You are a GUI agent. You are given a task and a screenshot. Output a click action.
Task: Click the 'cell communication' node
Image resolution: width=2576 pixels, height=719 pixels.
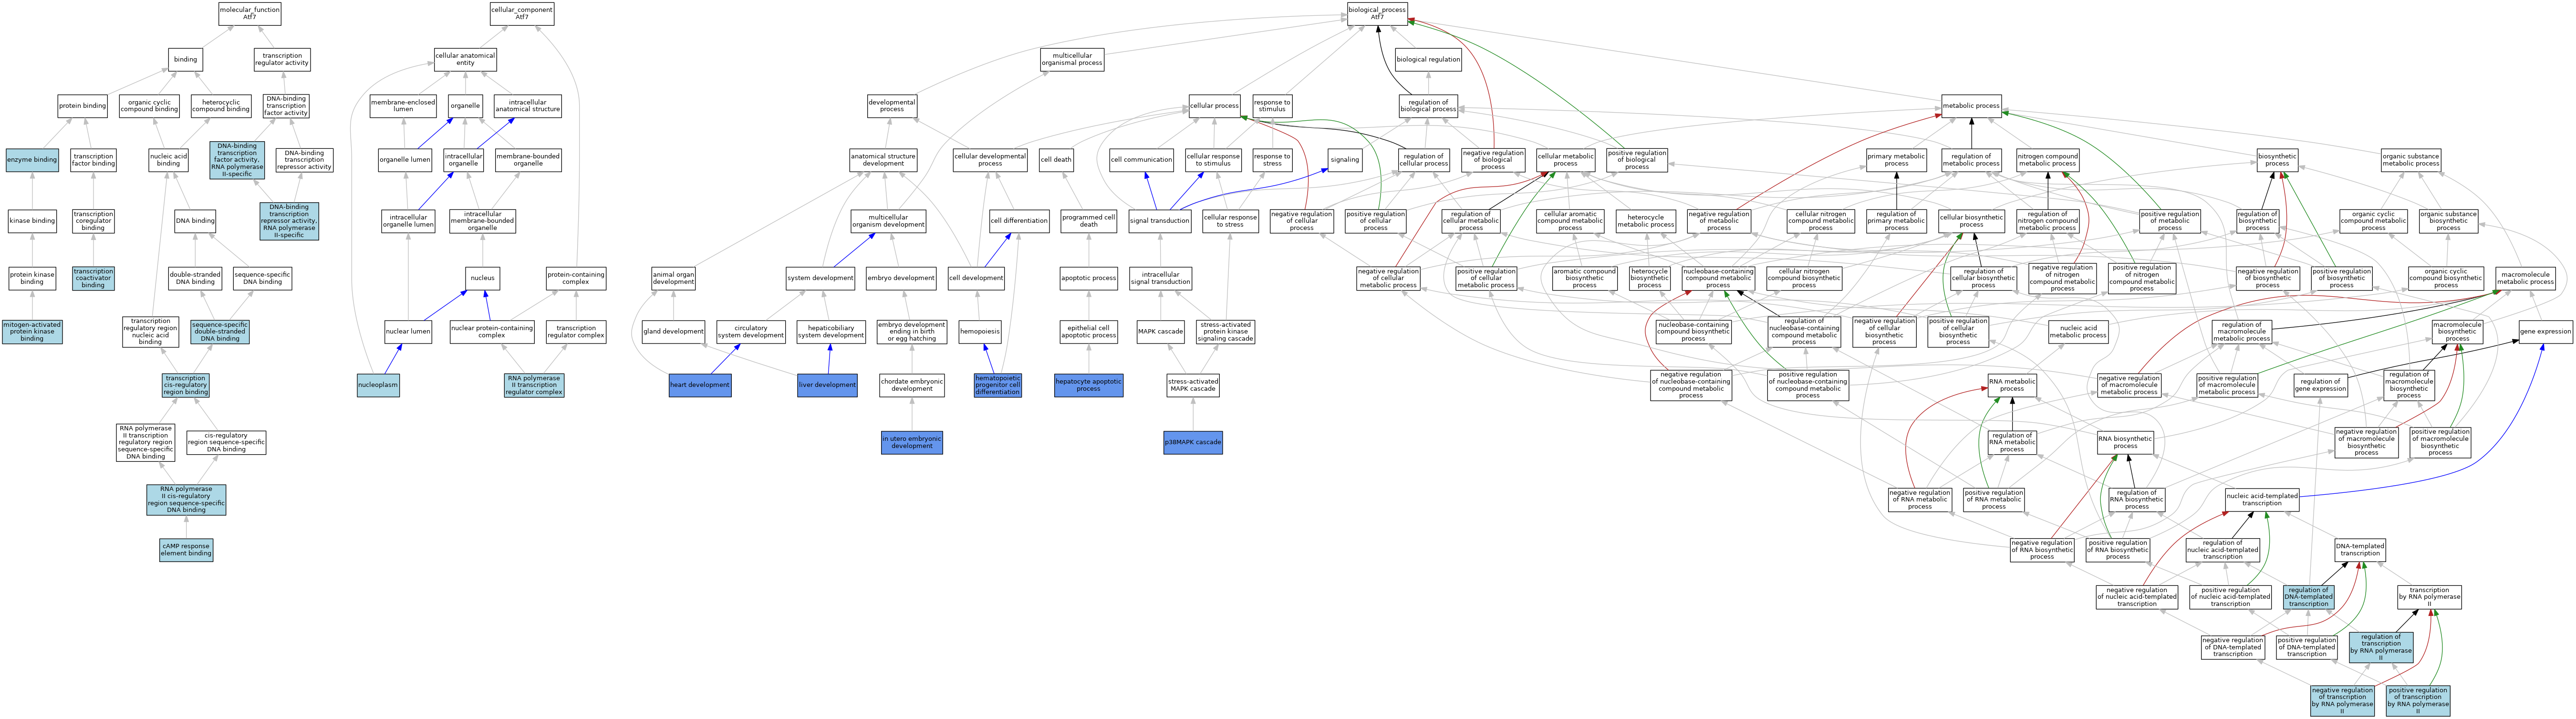coord(1141,160)
